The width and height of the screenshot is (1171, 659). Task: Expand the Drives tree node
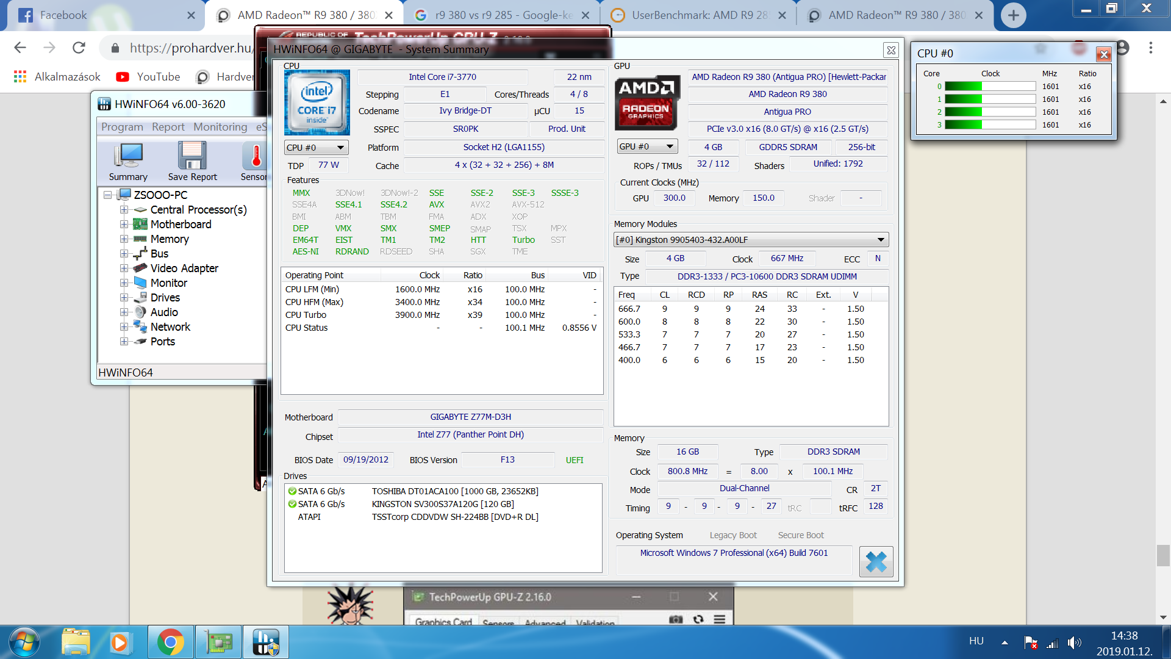(x=124, y=298)
